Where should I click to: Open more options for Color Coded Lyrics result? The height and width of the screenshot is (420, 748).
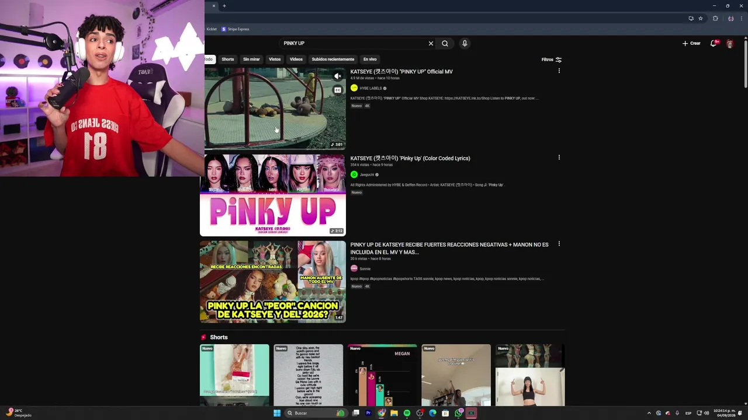click(559, 157)
